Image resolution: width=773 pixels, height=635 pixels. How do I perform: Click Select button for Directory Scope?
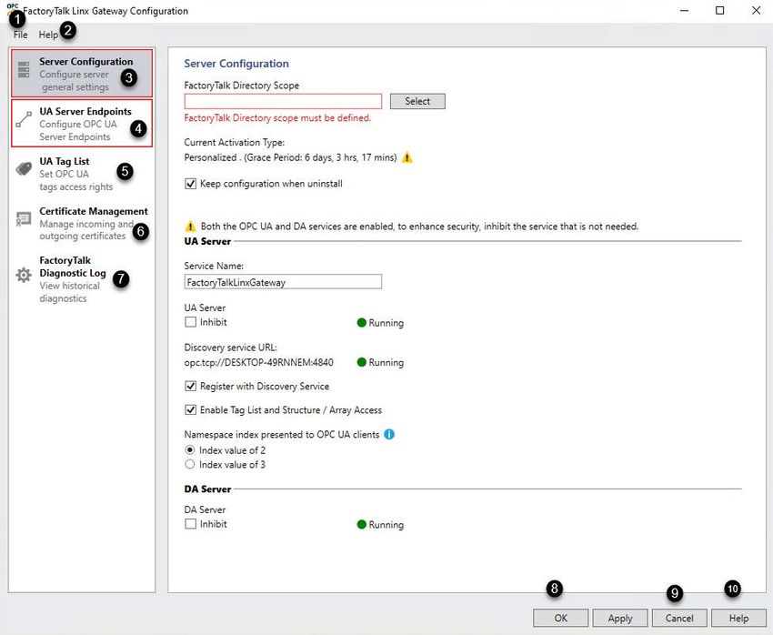point(417,101)
